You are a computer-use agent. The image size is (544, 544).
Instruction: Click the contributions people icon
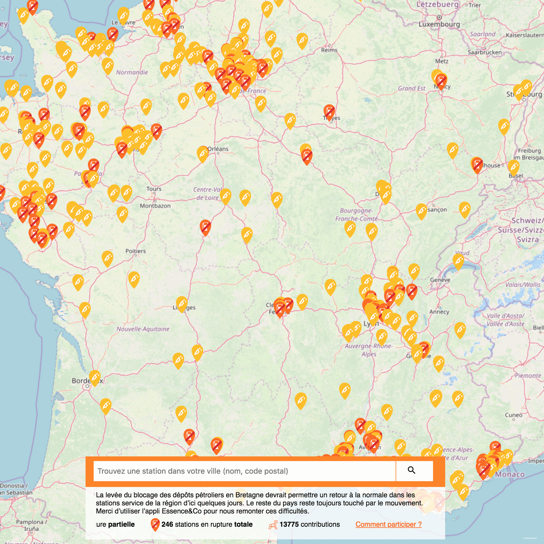coord(273,524)
